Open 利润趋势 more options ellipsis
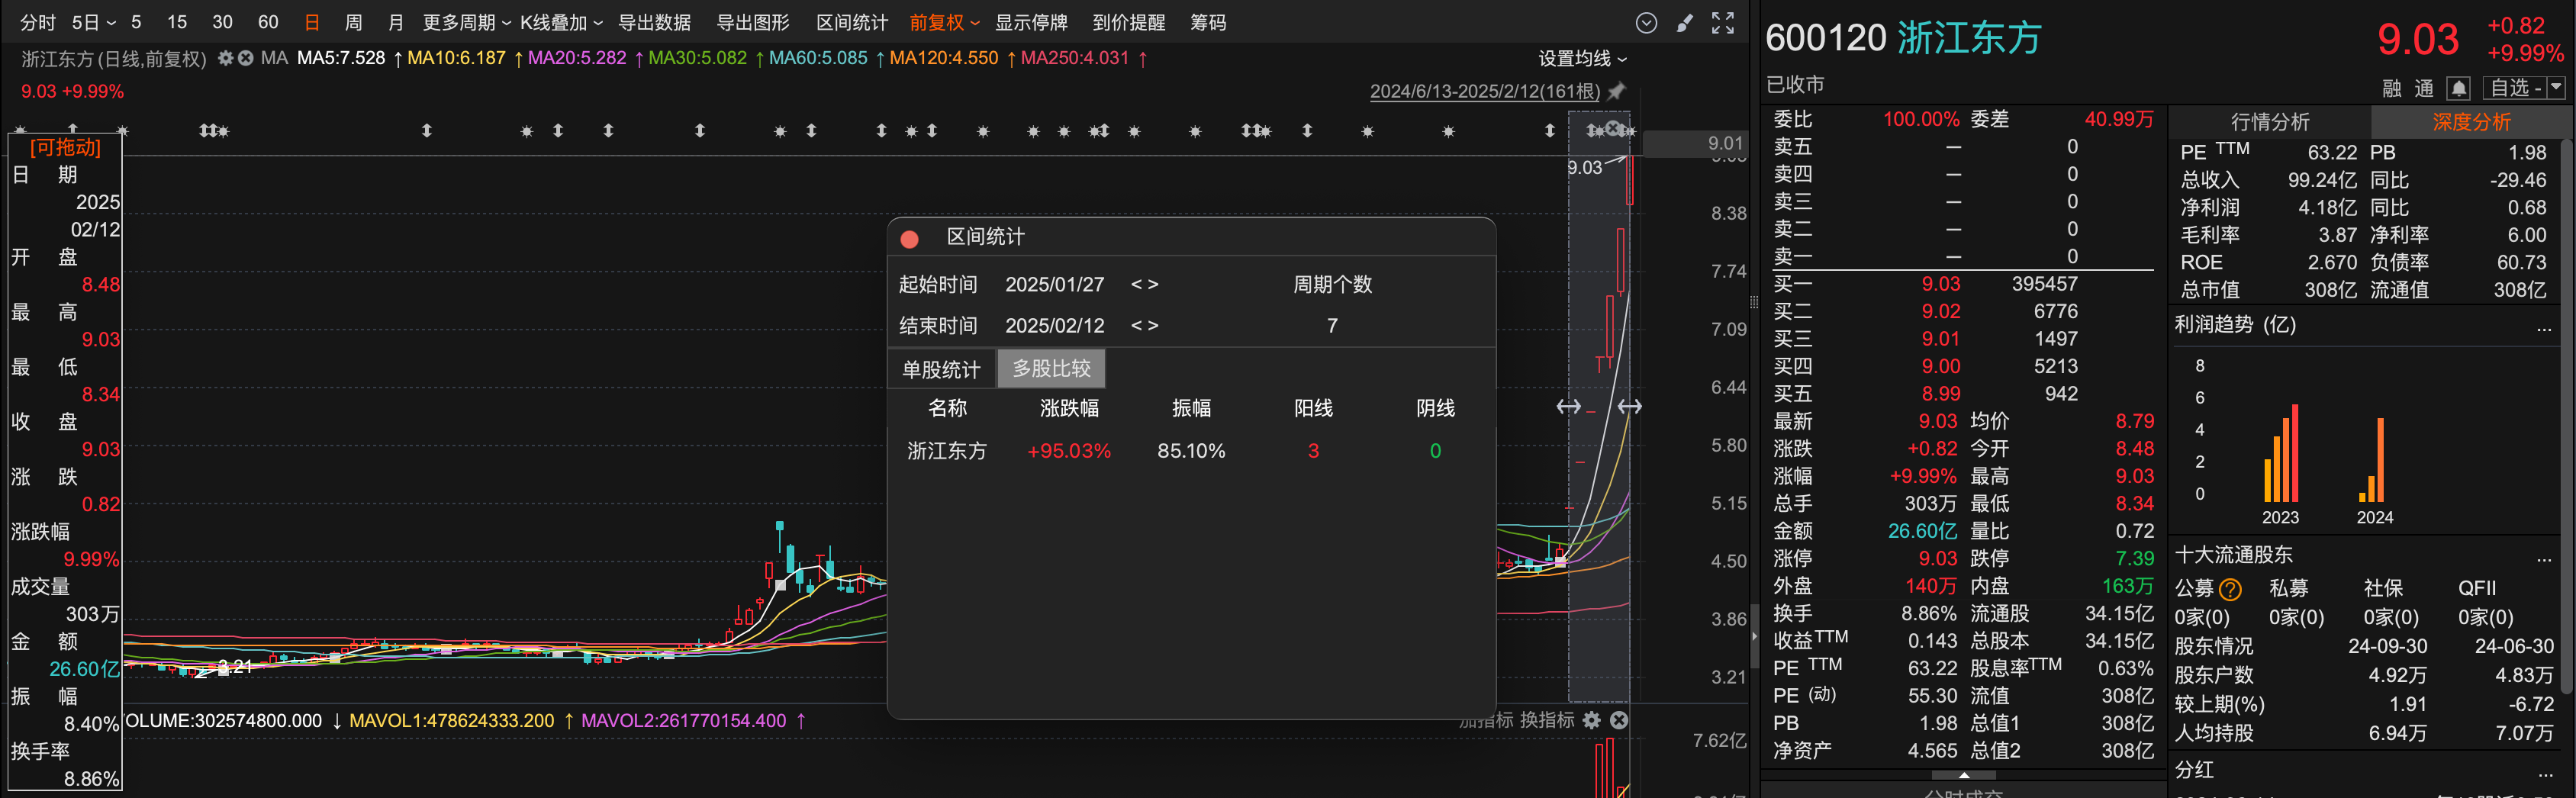This screenshot has width=2576, height=798. coord(2544,329)
